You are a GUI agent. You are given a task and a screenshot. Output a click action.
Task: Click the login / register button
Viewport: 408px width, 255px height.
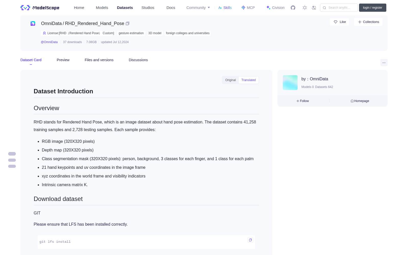tap(373, 8)
